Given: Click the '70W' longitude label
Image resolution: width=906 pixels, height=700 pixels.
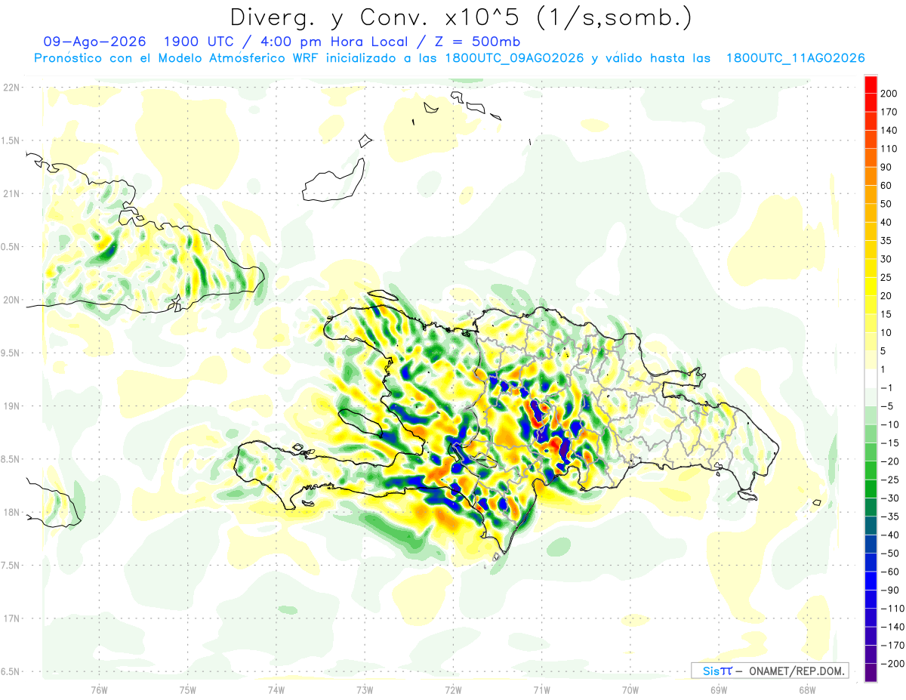Looking at the screenshot, I should point(630,689).
